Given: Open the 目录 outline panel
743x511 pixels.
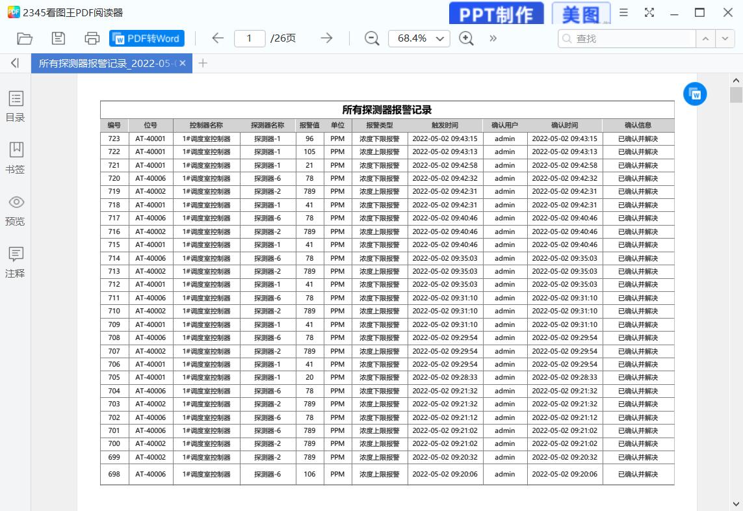Looking at the screenshot, I should pos(15,107).
